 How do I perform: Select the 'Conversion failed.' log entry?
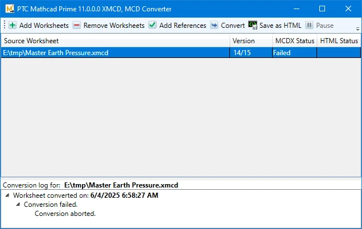(x=51, y=205)
